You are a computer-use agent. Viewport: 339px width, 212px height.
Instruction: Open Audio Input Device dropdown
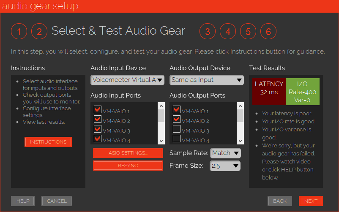pyautogui.click(x=127, y=80)
